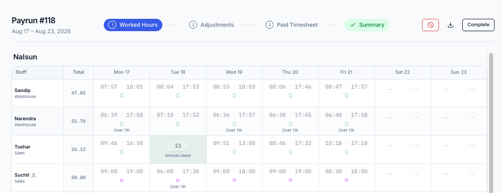Click Narendra's Fri 21 mobile clock-in icon
The width and height of the screenshot is (502, 193).
347,123
